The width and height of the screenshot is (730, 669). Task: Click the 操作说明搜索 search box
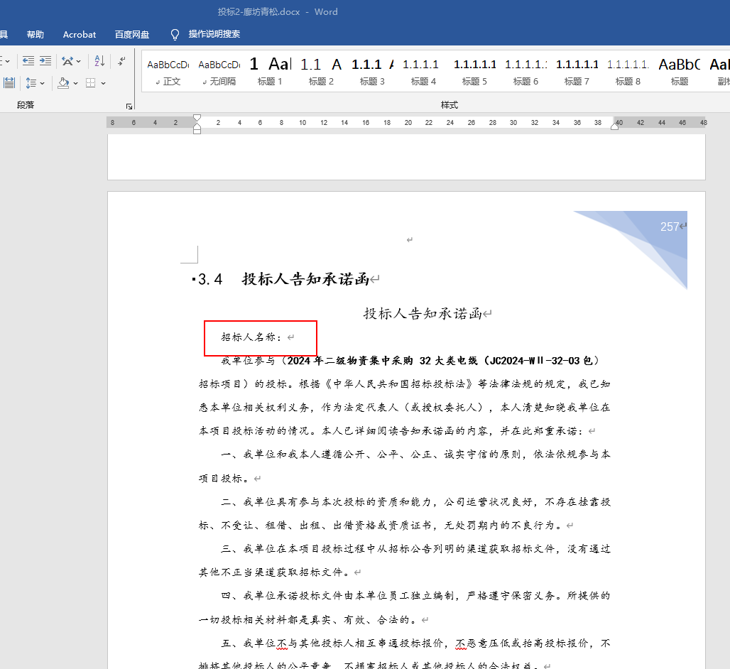point(214,34)
